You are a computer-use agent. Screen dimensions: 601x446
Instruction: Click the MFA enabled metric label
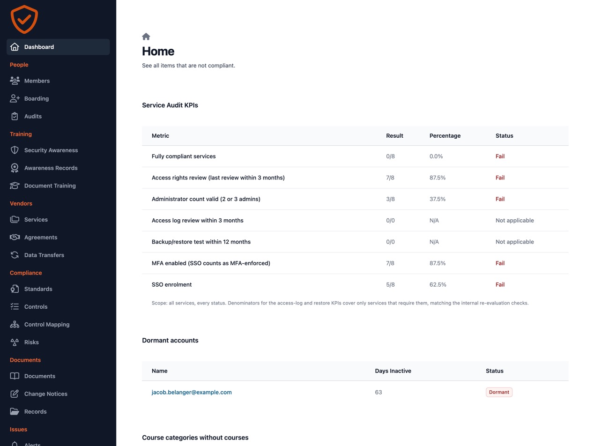tap(211, 263)
